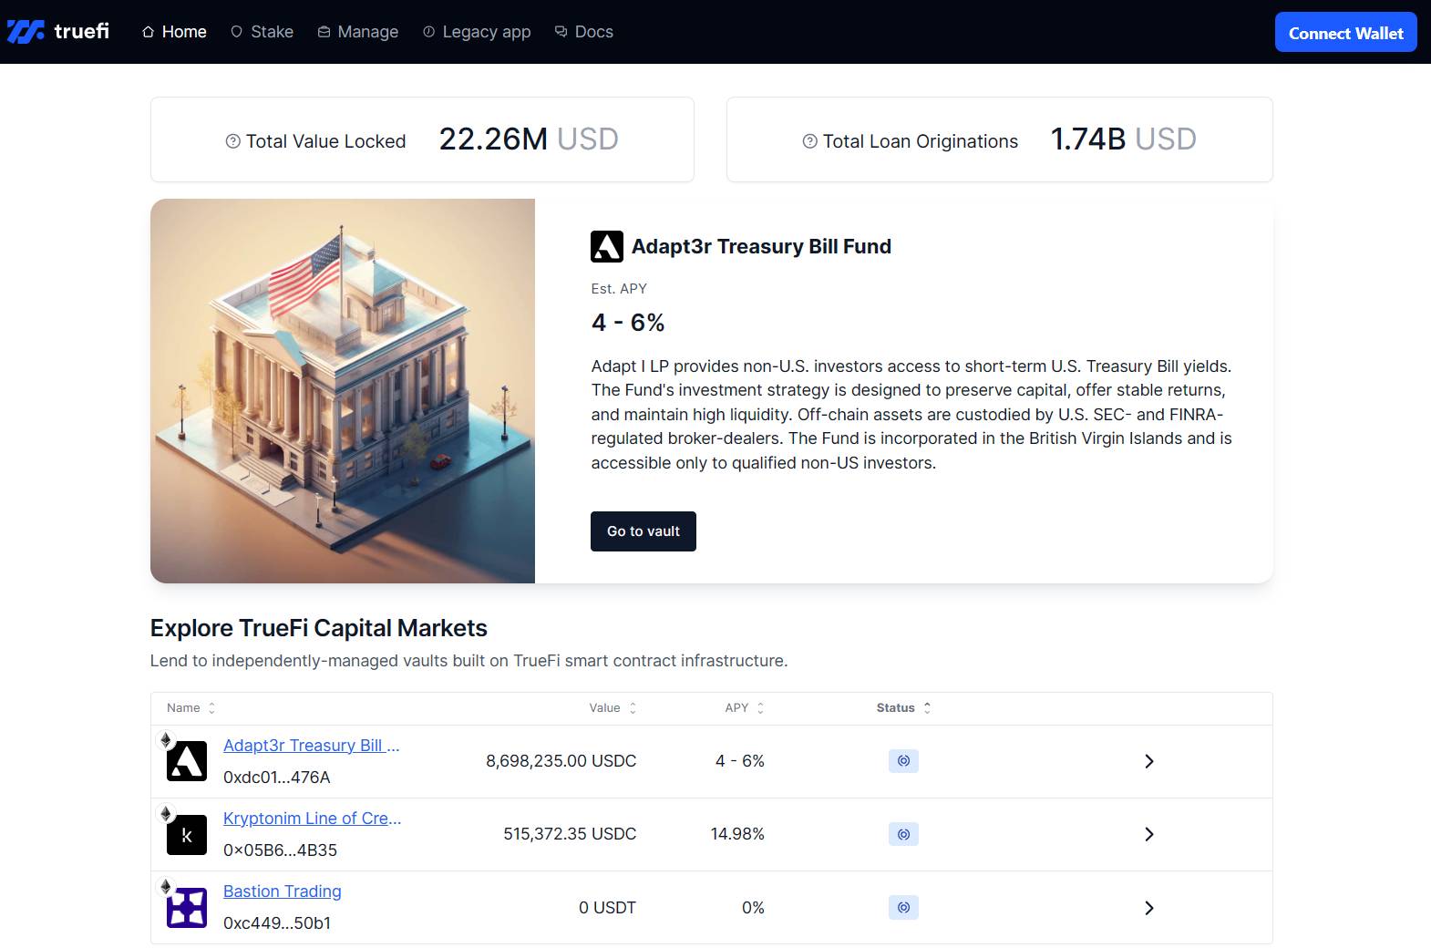Click the Kryptonim vault logo
Screen dimensions: 1431x948
tap(187, 835)
